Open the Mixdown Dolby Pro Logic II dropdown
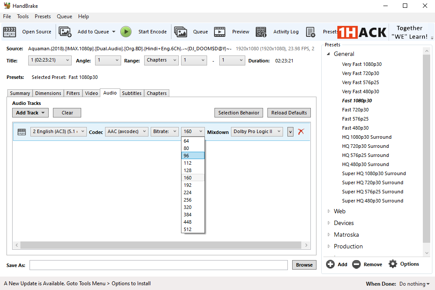This screenshot has width=435, height=290. tap(257, 131)
